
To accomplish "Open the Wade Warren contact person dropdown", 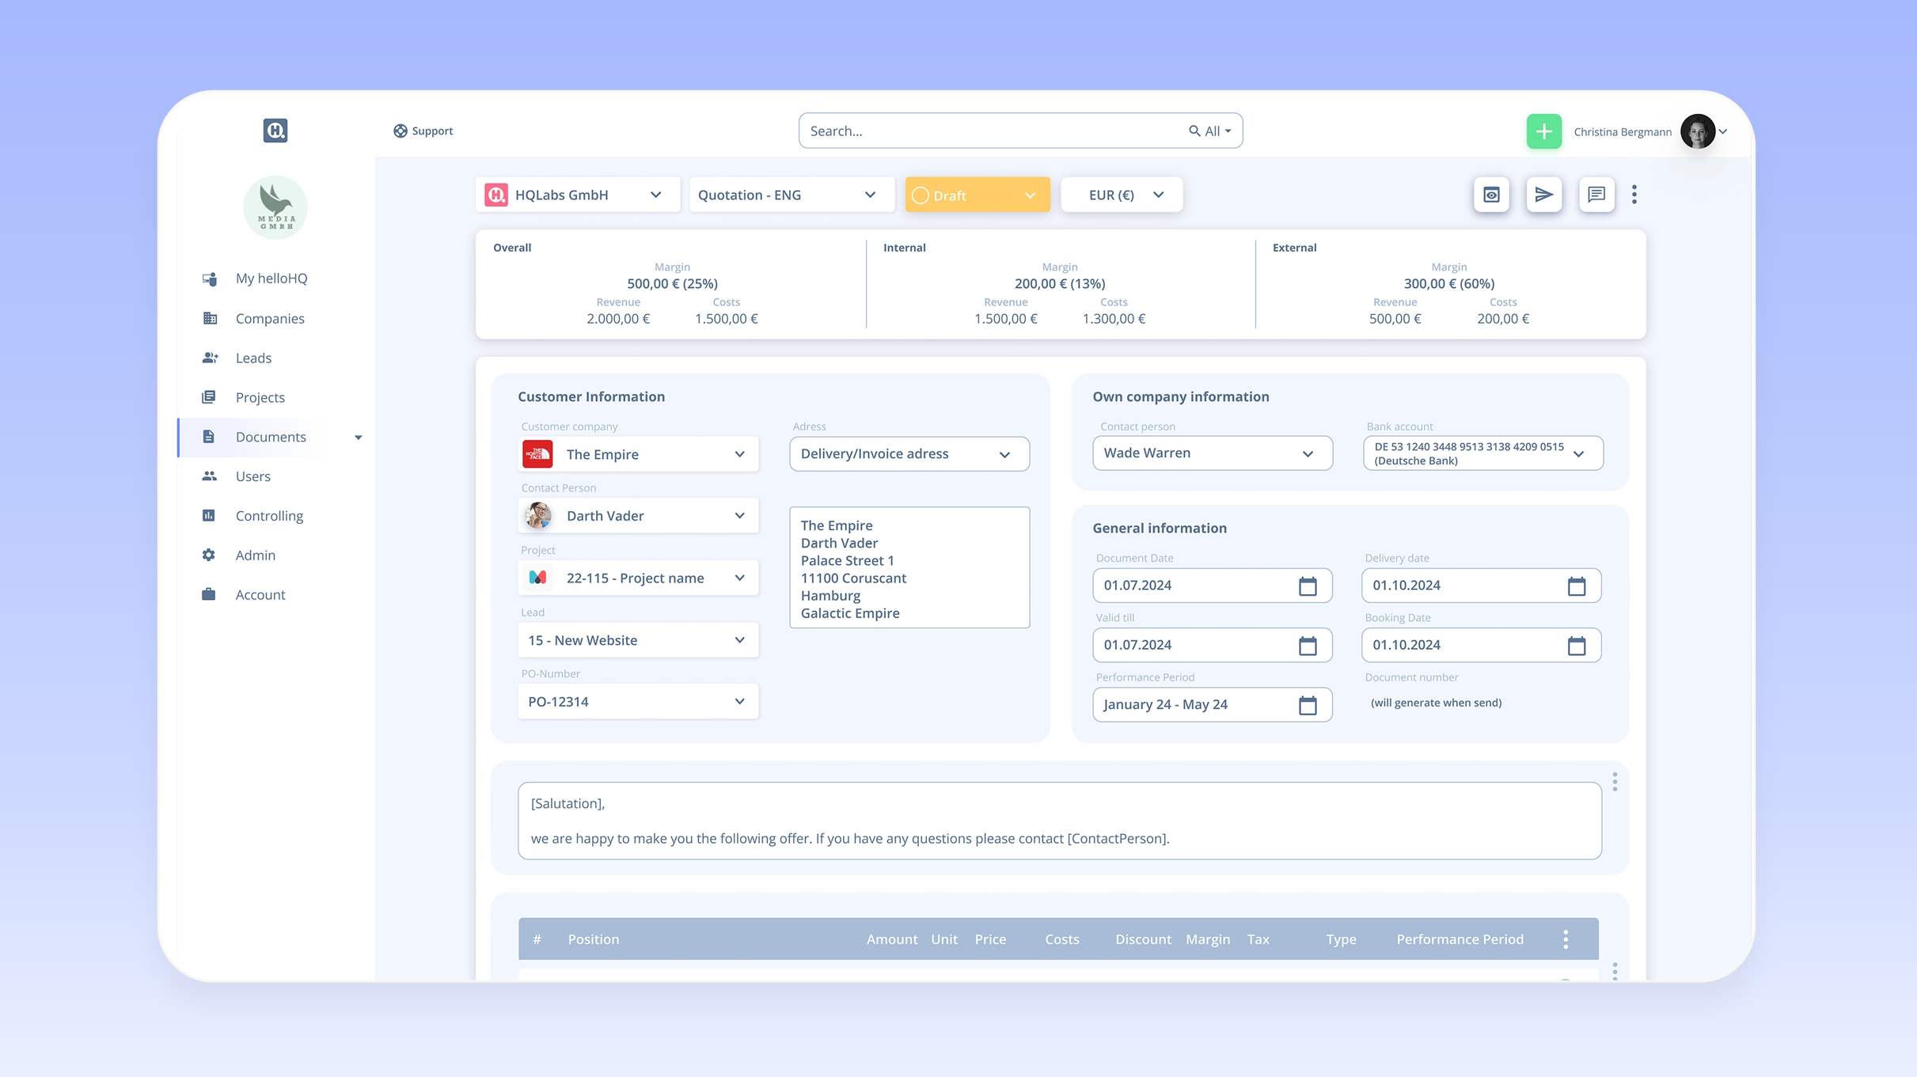I will 1212,453.
